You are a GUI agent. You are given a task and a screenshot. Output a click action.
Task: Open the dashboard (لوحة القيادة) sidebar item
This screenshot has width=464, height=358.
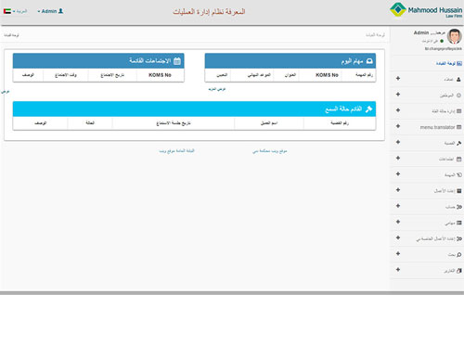coord(449,63)
